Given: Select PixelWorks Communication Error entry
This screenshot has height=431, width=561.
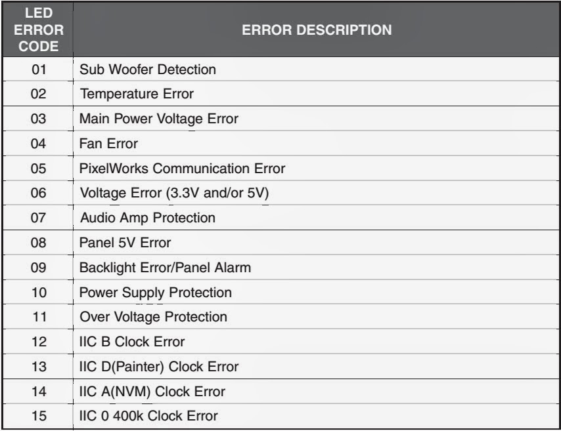Looking at the screenshot, I should [x=182, y=168].
